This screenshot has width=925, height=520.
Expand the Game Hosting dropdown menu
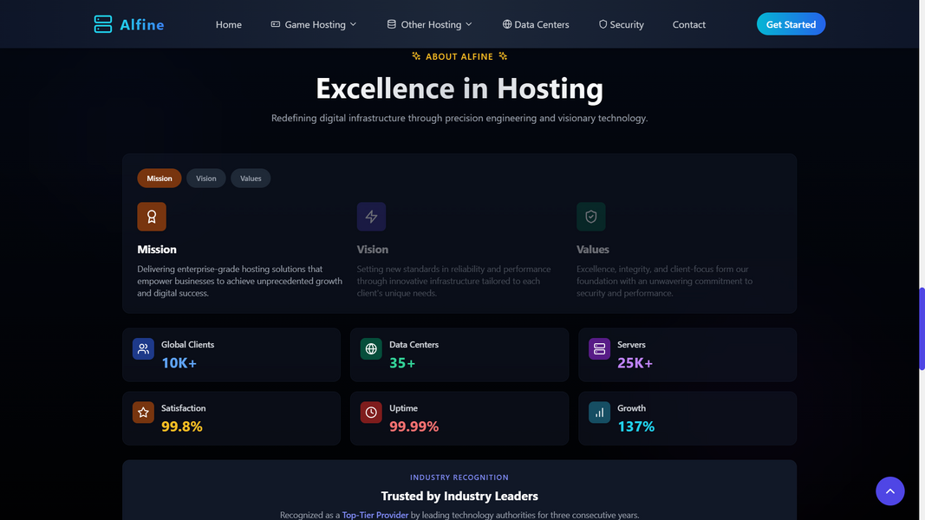pyautogui.click(x=314, y=24)
